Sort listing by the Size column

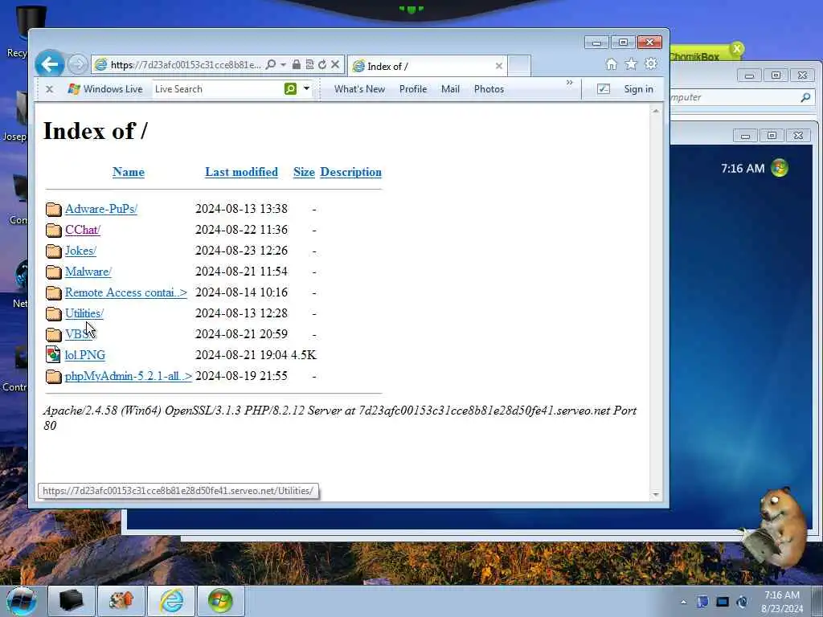(x=304, y=172)
